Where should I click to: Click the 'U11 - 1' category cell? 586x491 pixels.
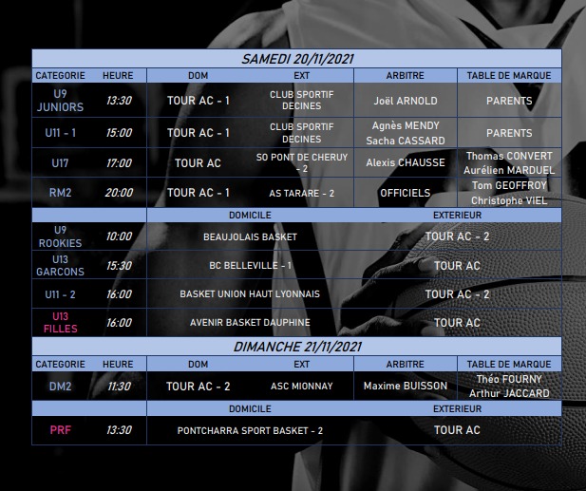click(60, 133)
